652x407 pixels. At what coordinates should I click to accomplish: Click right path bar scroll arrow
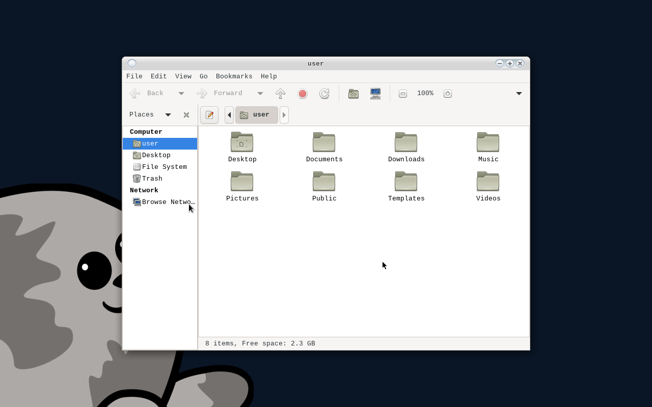click(284, 115)
